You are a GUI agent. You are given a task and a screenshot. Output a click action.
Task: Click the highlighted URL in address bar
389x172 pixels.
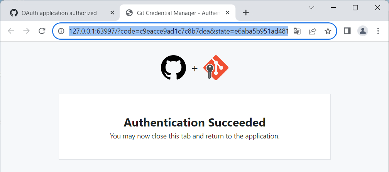(x=178, y=31)
